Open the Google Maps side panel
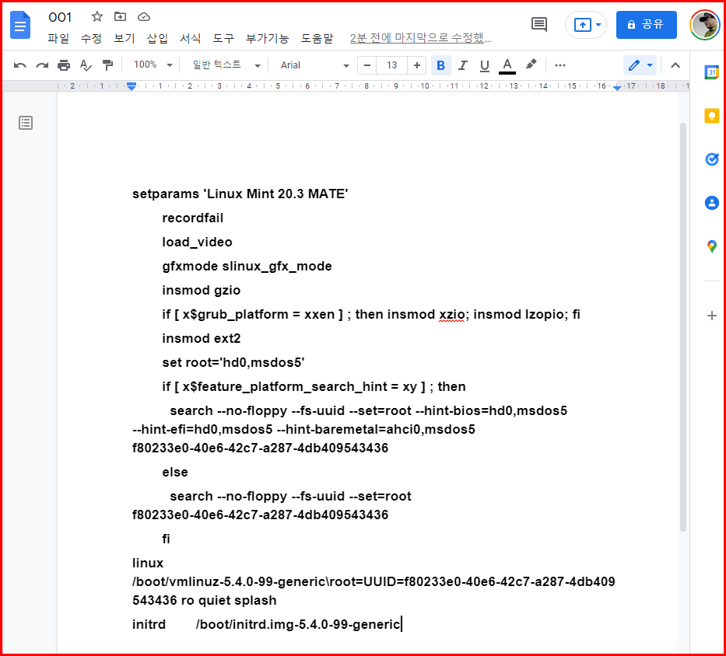 [x=712, y=246]
